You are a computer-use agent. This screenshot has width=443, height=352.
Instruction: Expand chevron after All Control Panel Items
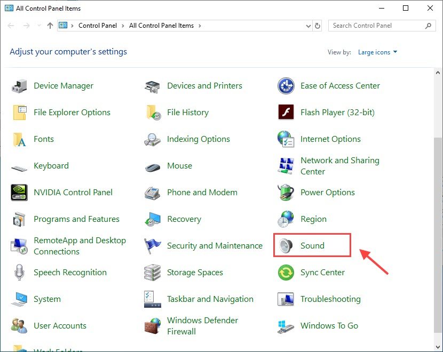point(200,26)
